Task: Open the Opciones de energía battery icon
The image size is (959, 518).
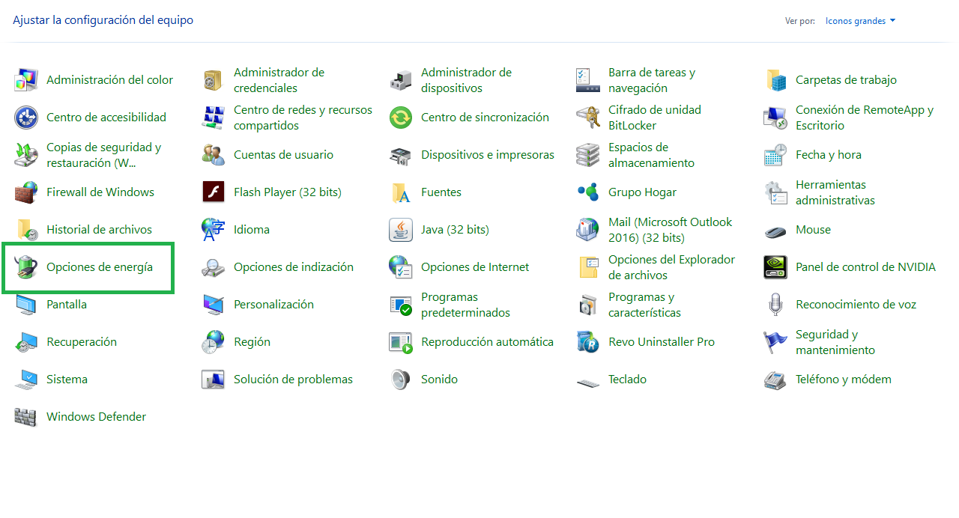Action: pos(26,267)
